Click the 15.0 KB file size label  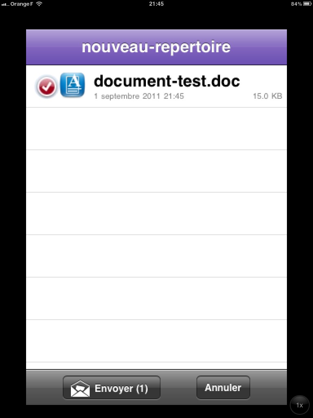[267, 96]
